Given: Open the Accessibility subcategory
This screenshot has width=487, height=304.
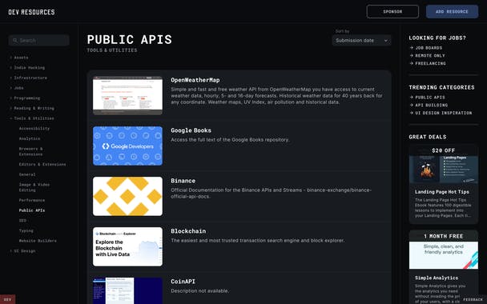Looking at the screenshot, I should tap(34, 129).
